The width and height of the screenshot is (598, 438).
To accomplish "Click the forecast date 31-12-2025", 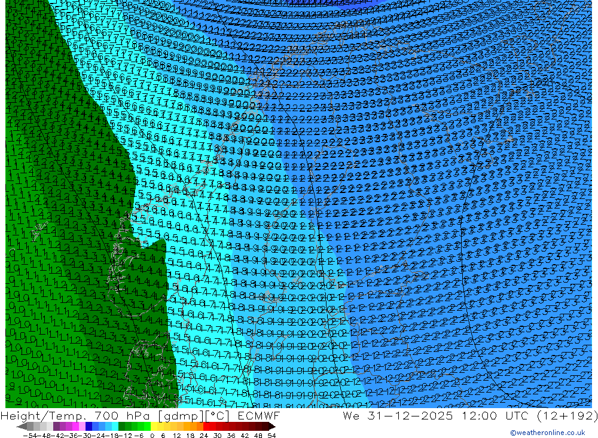I will (x=410, y=415).
